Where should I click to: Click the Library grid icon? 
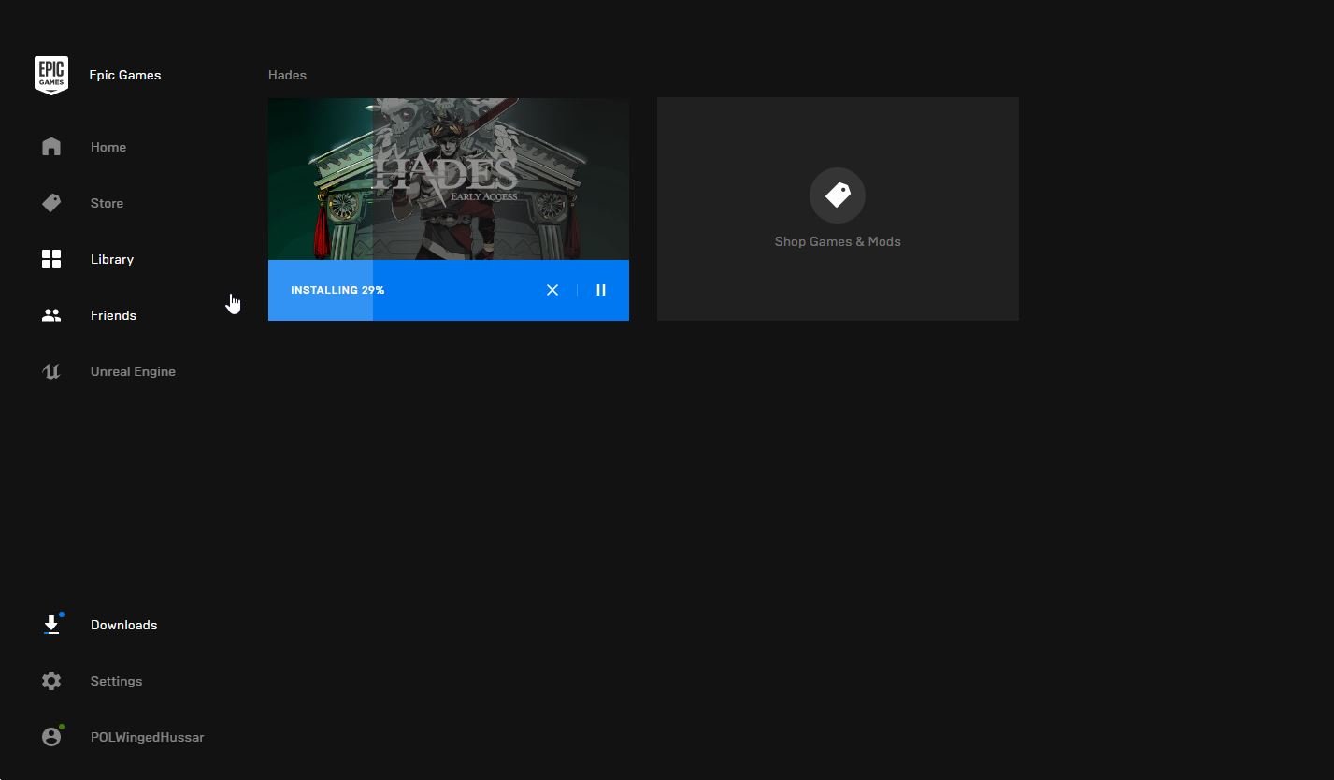[51, 259]
